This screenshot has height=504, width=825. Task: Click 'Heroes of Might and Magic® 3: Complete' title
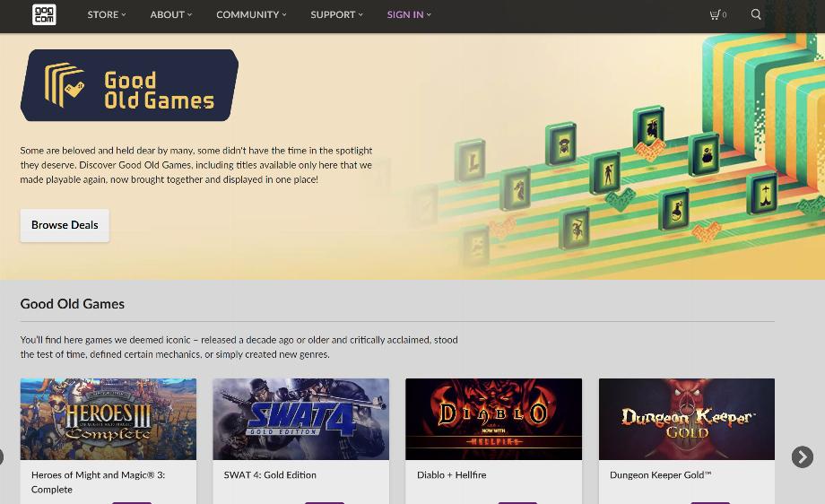[x=98, y=482]
